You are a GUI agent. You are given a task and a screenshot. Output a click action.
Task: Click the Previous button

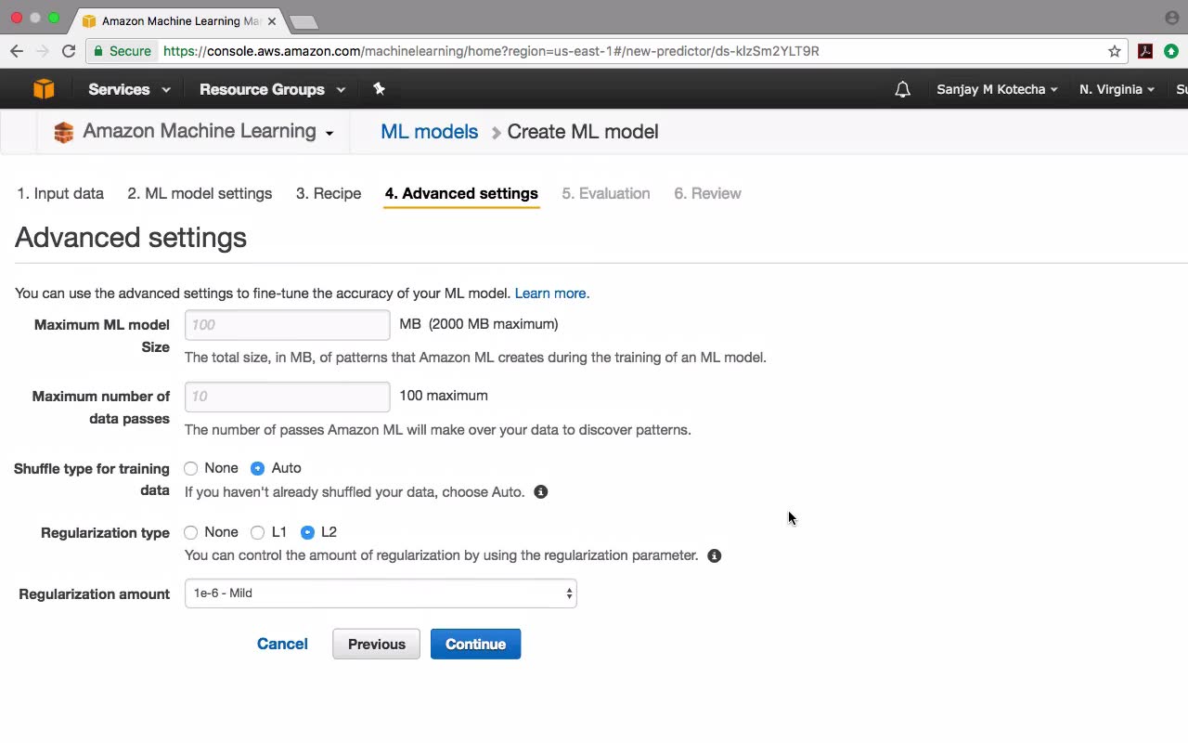click(376, 645)
